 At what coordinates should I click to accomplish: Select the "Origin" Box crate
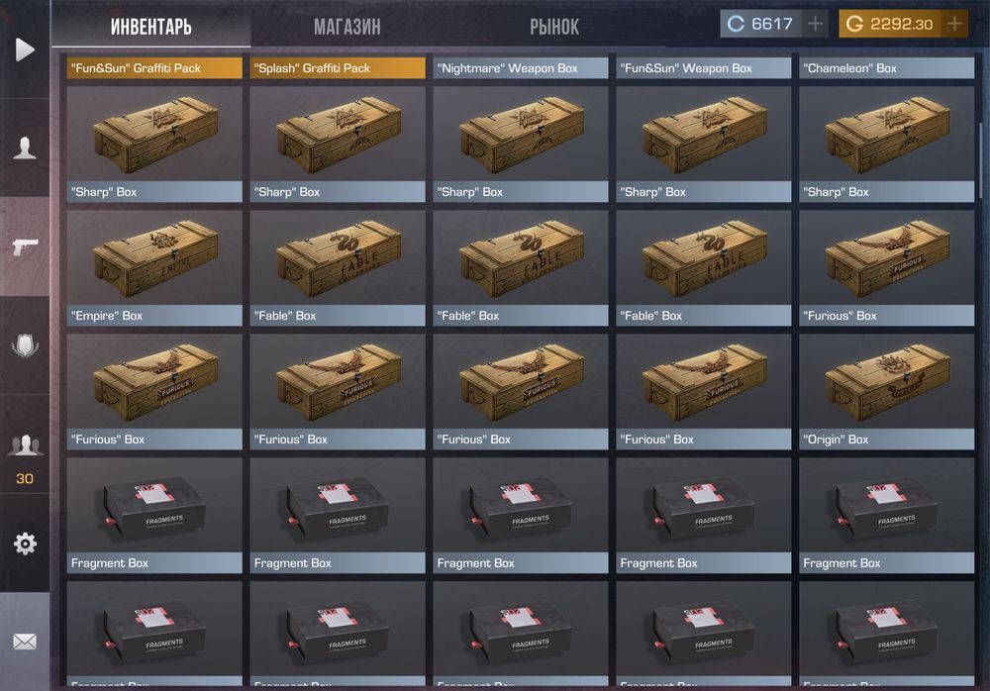[x=886, y=392]
